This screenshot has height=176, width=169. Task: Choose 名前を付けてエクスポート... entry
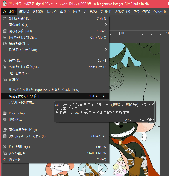coord(55,96)
